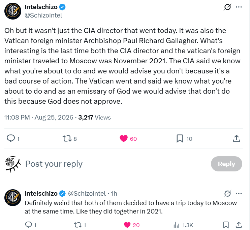This screenshot has height=230, width=250.
Task: Unlike the main post with 60 likes
Action: point(124,138)
